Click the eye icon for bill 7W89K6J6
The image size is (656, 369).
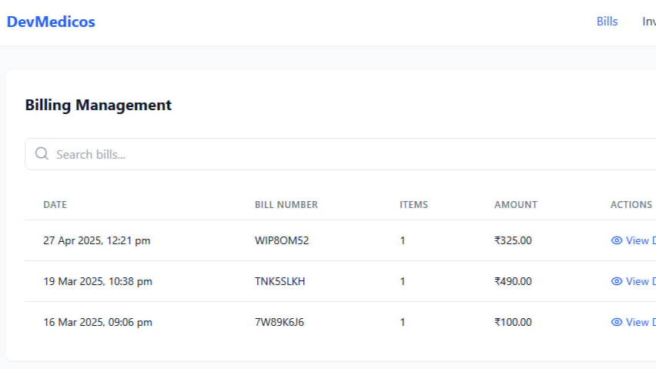pyautogui.click(x=616, y=322)
